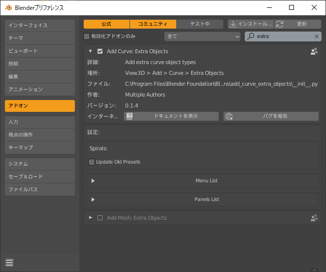
Task: Open the 編集 preferences tab
Action: (40, 76)
